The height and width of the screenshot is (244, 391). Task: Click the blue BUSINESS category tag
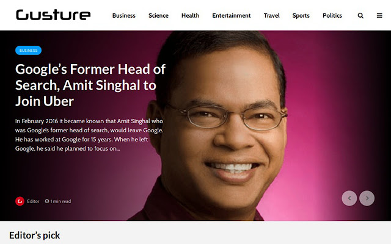pyautogui.click(x=29, y=50)
